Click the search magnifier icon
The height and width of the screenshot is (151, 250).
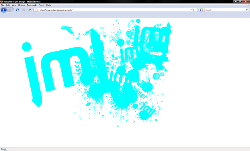click(247, 10)
